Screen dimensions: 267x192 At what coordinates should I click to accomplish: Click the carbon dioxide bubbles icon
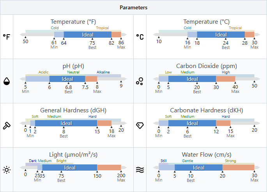point(140,81)
